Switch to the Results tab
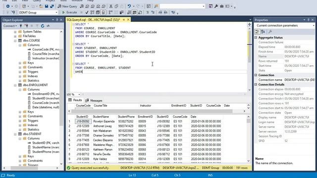Screen dimensions: 317x178 [75, 100]
